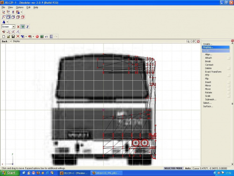
Task: Toggle the Y axis constraint
Action: (x=23, y=27)
